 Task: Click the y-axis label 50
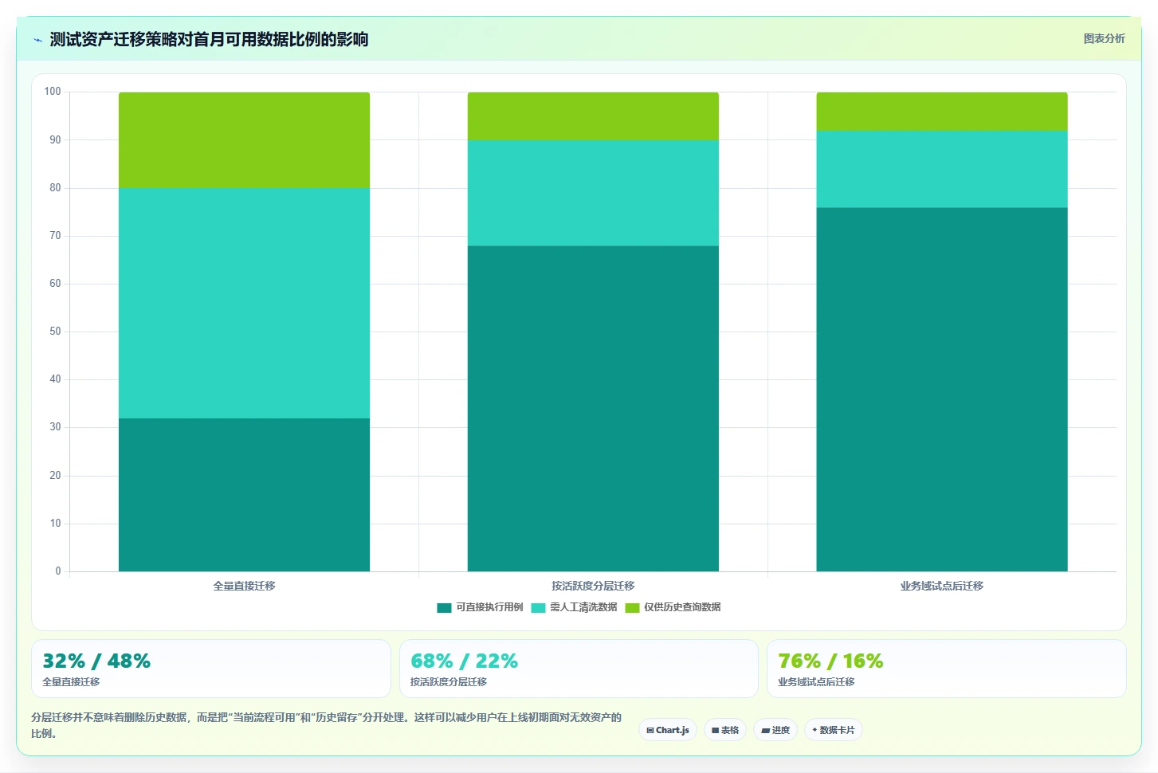[x=55, y=332]
